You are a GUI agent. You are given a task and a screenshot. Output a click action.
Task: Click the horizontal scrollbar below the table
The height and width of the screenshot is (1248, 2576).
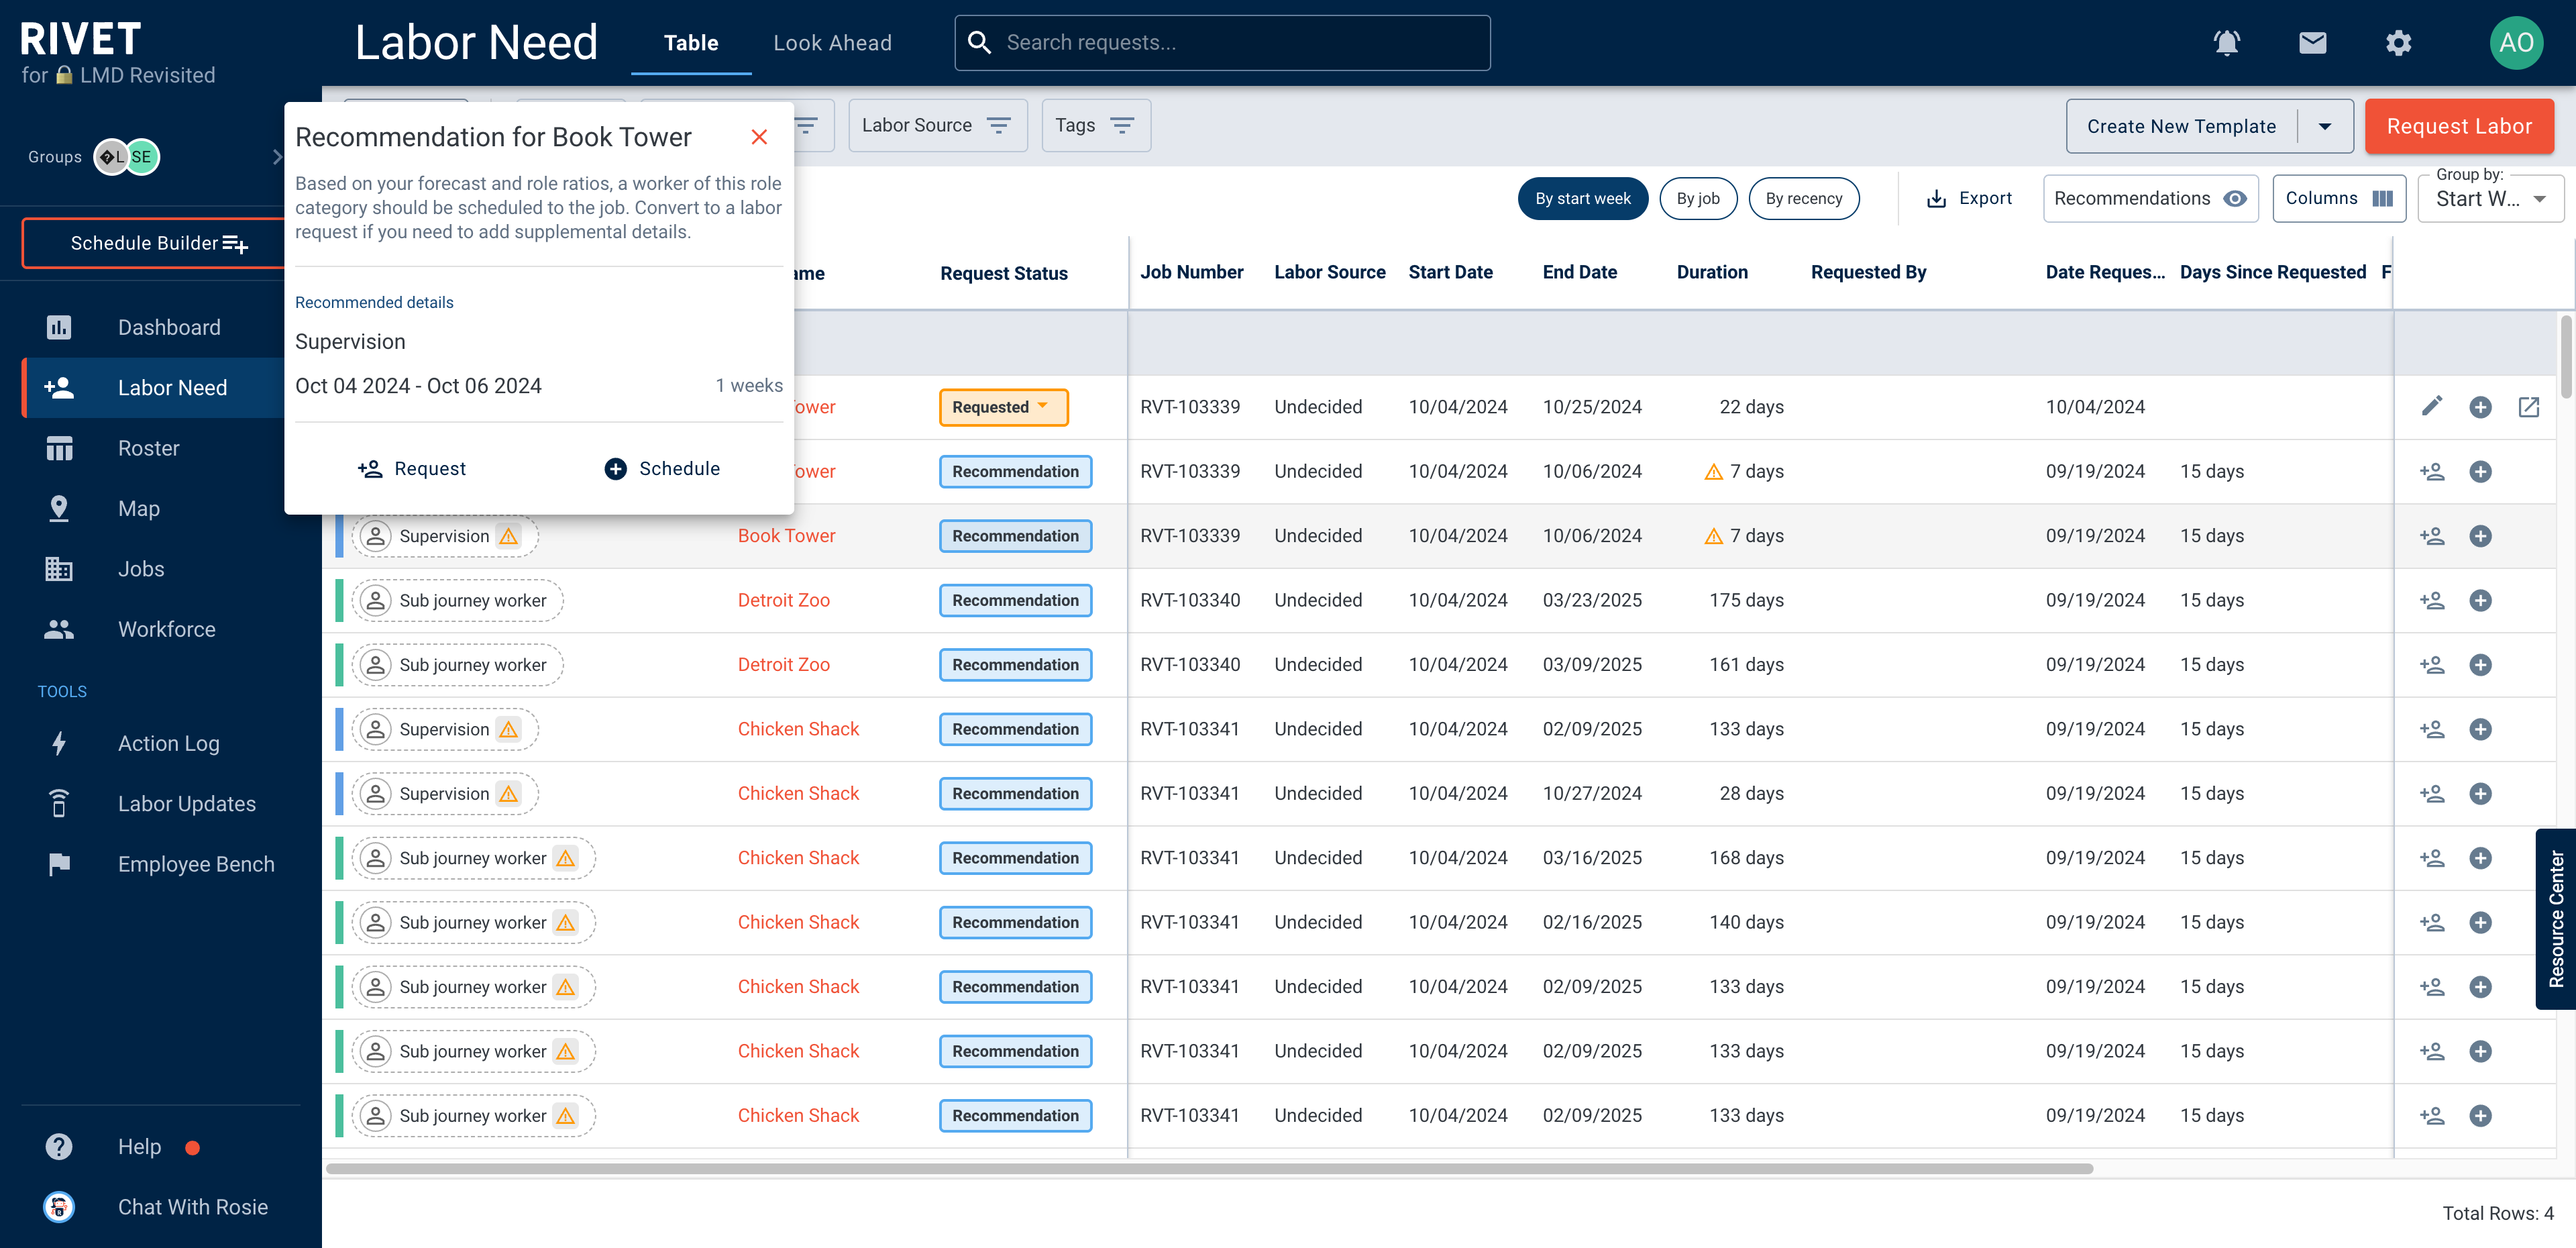[x=1208, y=1168]
